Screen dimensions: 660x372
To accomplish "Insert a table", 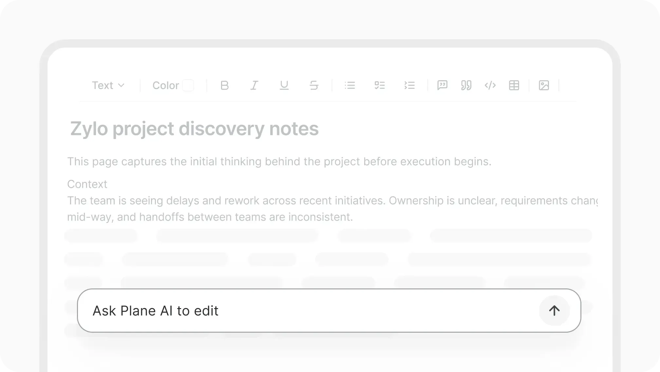I will [x=514, y=86].
